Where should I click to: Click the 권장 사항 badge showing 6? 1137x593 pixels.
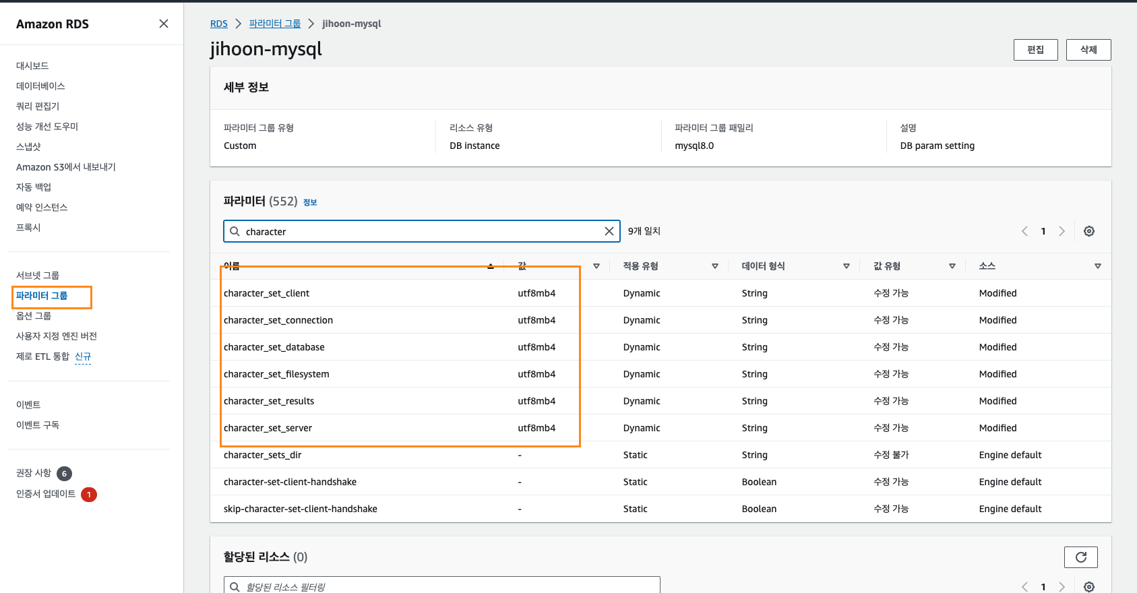(x=65, y=474)
